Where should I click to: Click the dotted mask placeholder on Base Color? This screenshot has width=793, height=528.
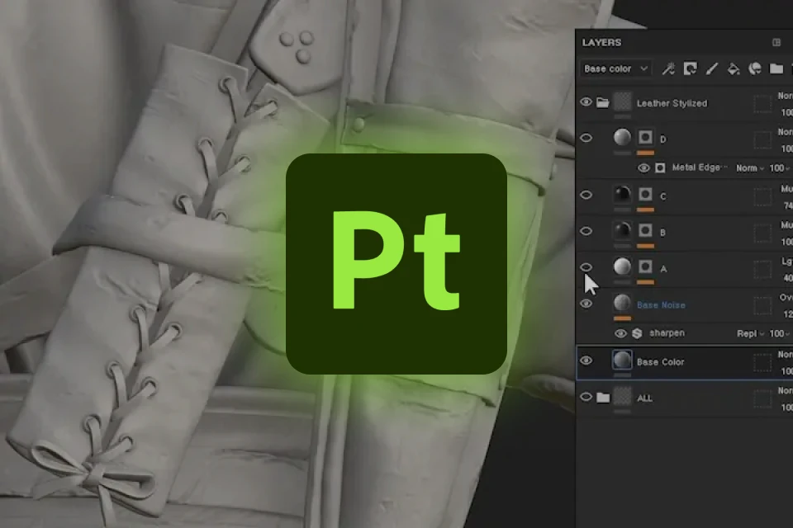762,363
